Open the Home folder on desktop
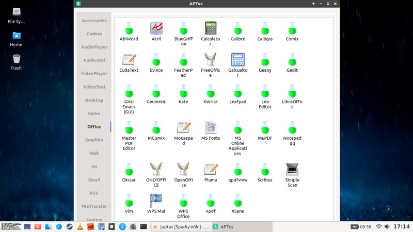 pyautogui.click(x=17, y=39)
